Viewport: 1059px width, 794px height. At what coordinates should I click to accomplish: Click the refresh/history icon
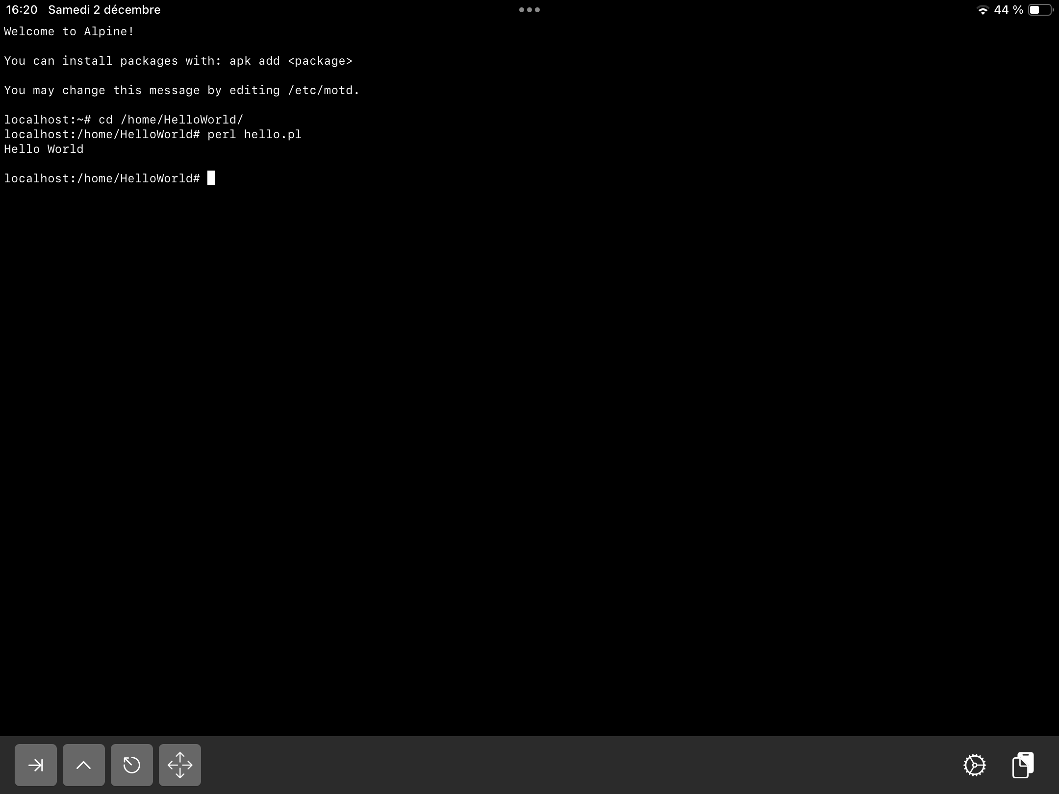[x=131, y=765]
